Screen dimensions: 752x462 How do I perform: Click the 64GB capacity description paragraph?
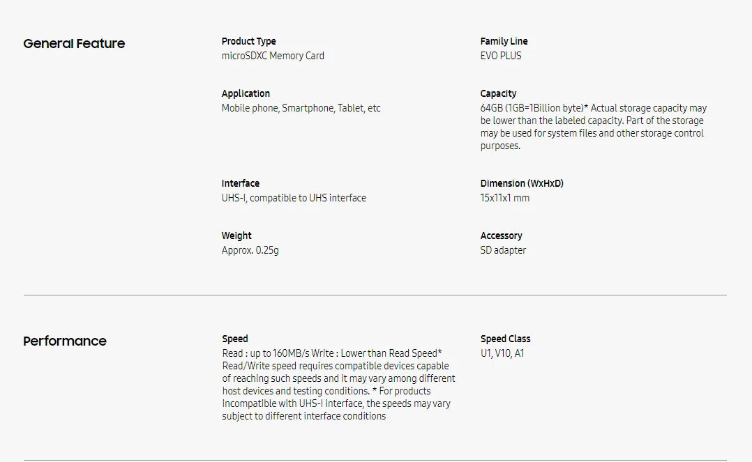point(594,127)
